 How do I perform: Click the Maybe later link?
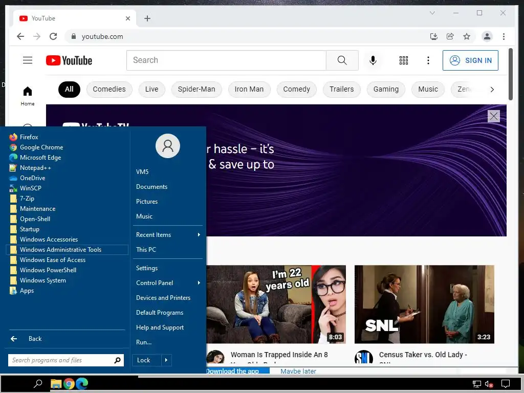[298, 371]
